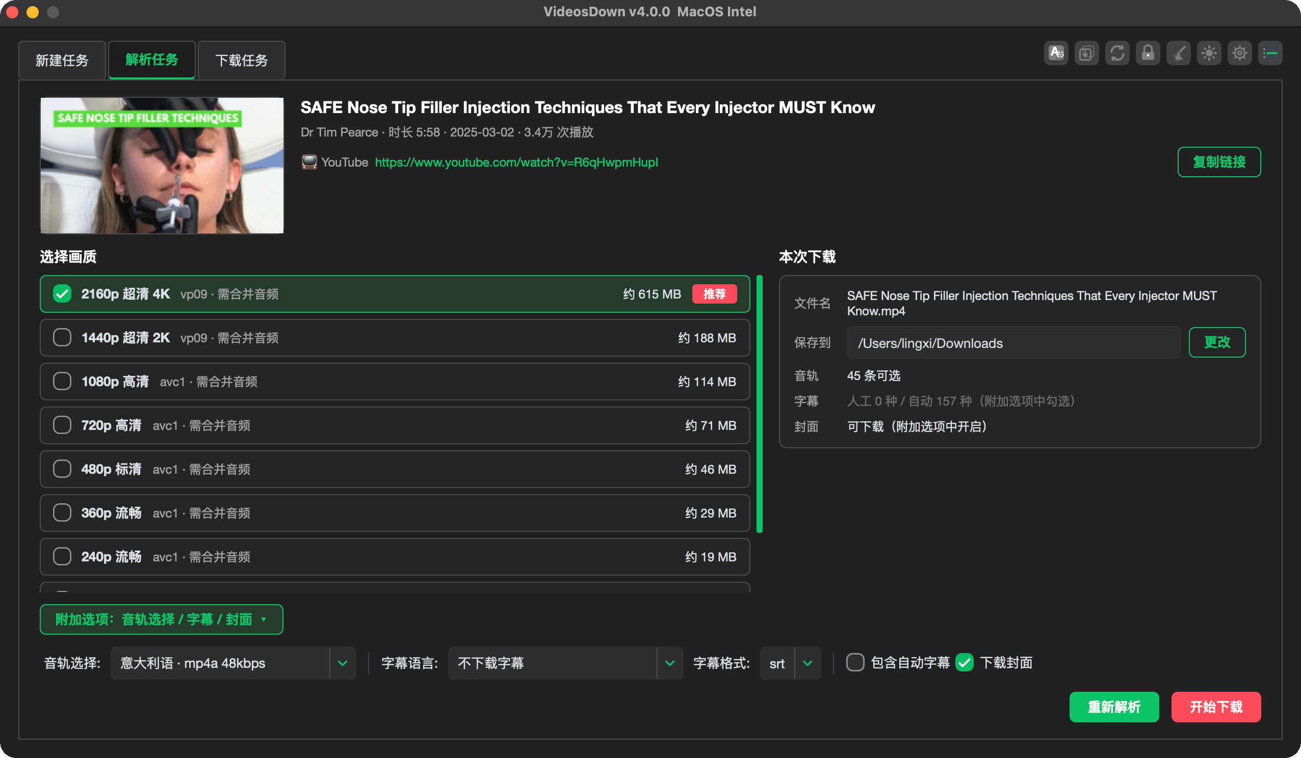Click the red 推荐 badge on 2160p row

point(715,294)
